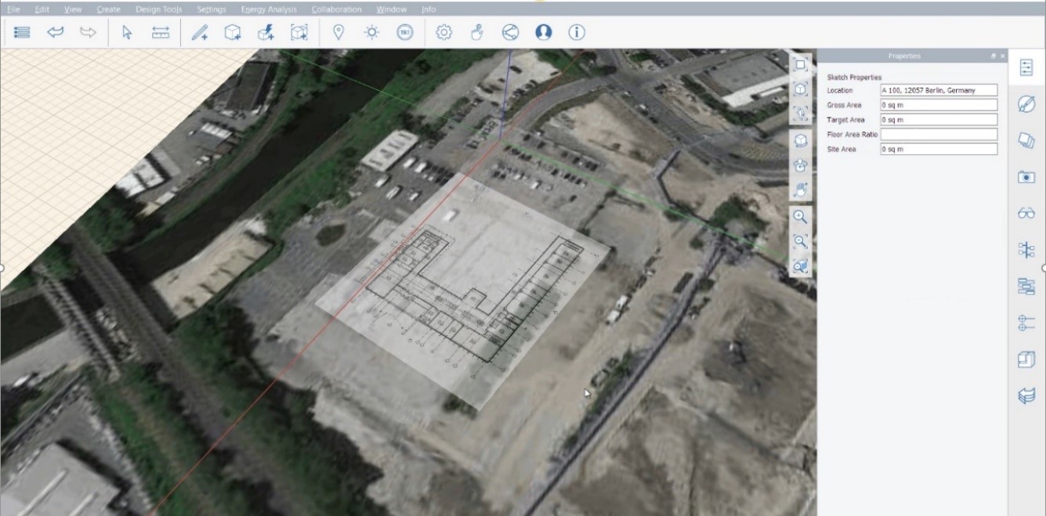The image size is (1046, 516).
Task: Click the glasses visualization icon on the right
Action: tap(1026, 212)
